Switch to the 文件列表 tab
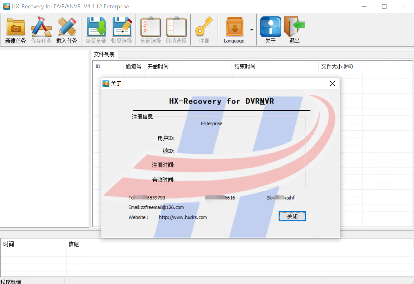 (104, 54)
